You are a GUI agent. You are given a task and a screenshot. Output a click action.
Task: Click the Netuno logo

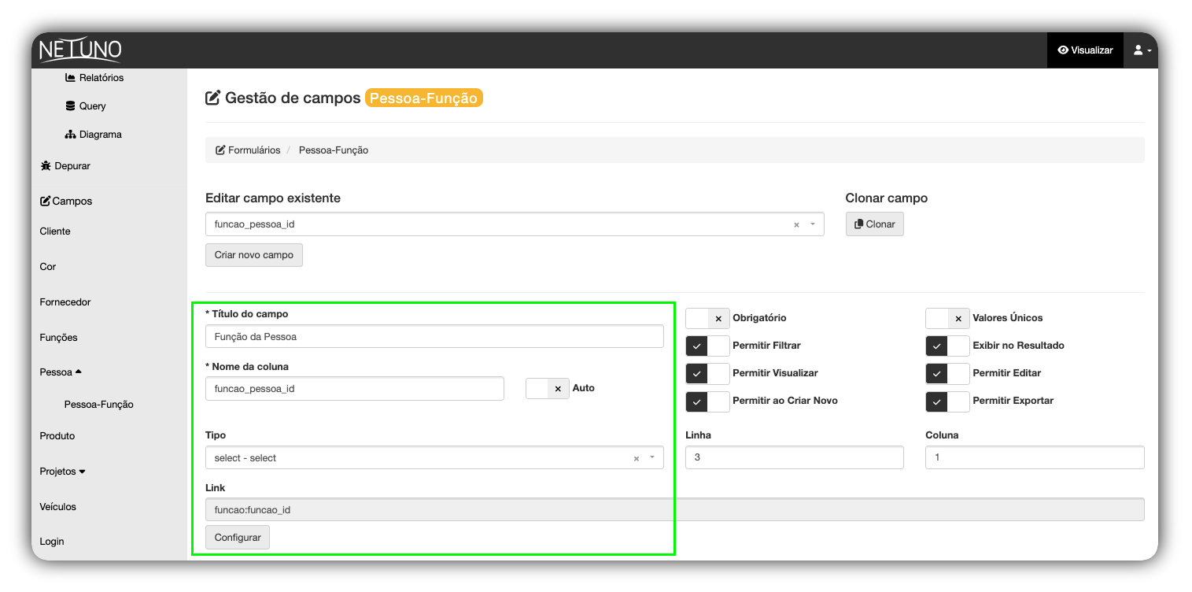tap(80, 50)
